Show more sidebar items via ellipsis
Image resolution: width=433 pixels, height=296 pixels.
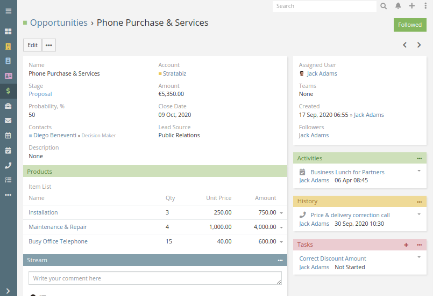(x=8, y=195)
